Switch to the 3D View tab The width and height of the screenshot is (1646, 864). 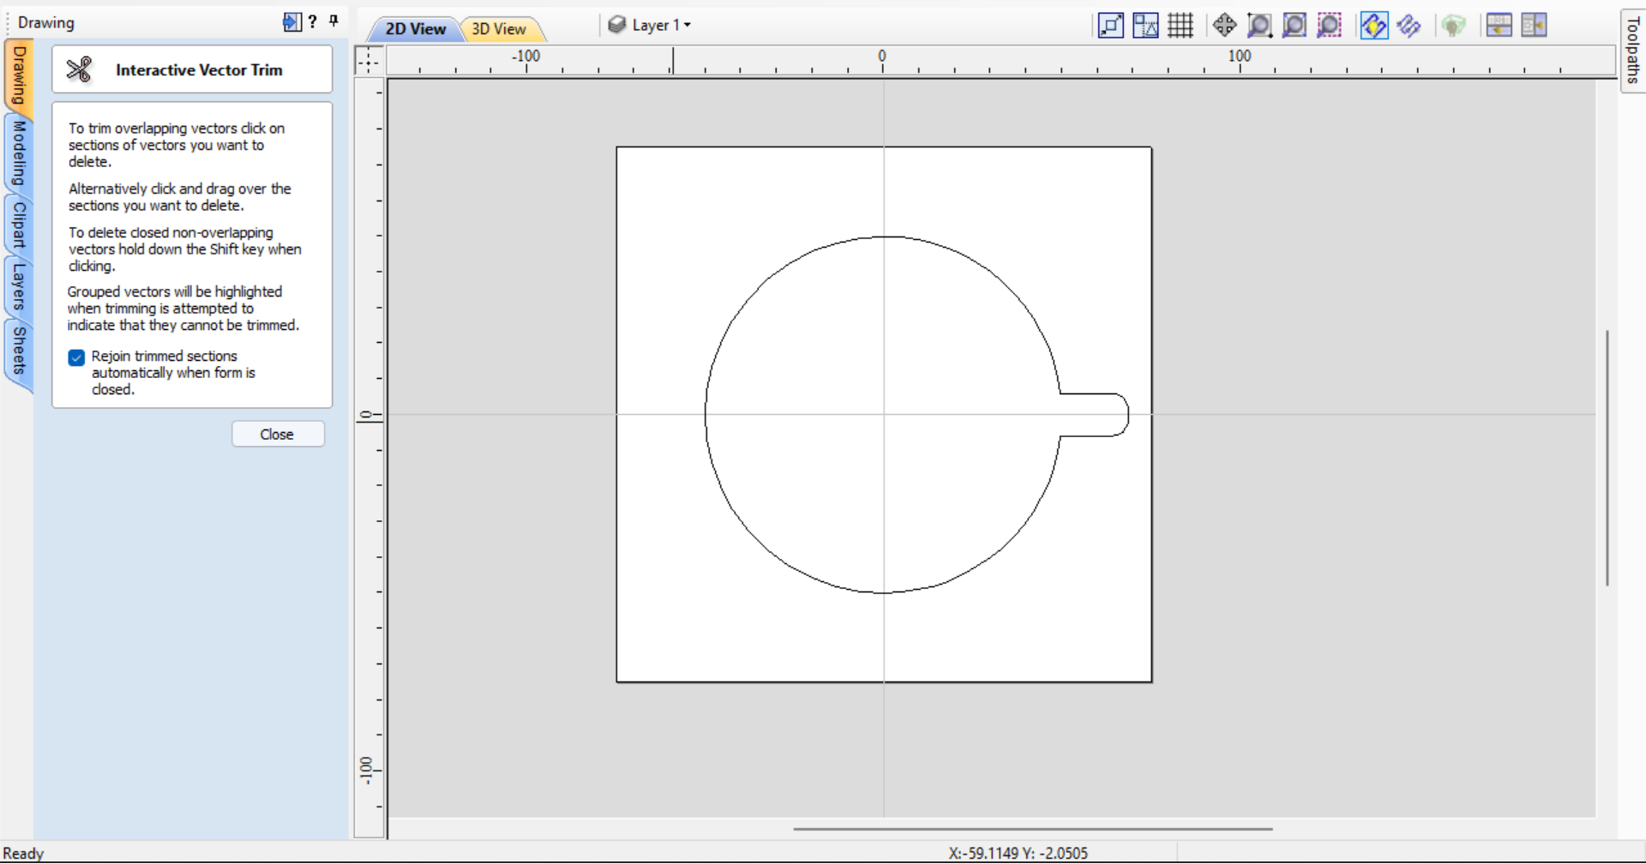click(499, 28)
